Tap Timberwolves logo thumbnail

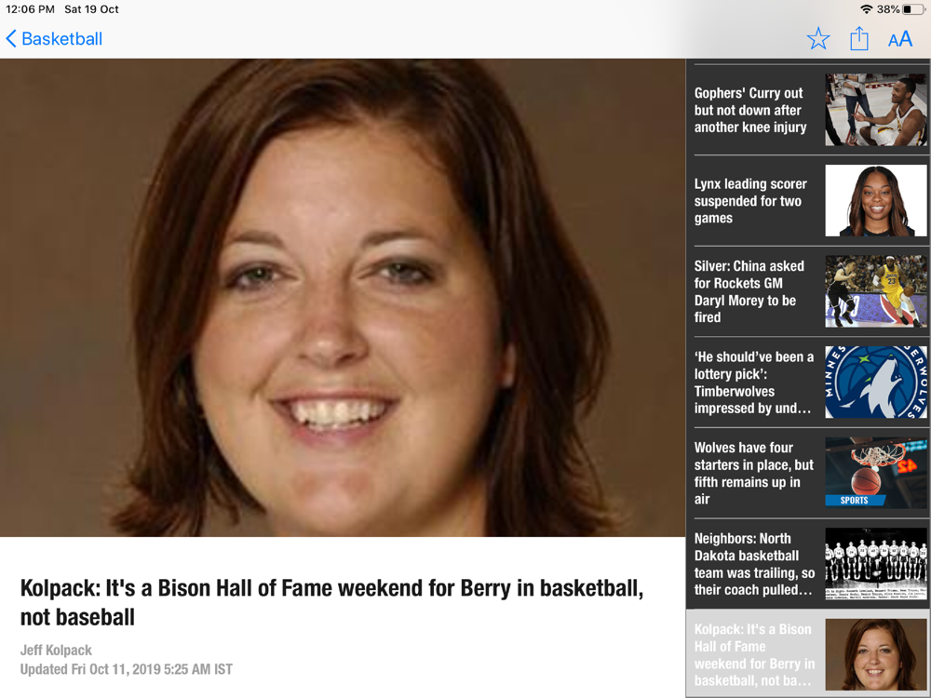tap(876, 383)
